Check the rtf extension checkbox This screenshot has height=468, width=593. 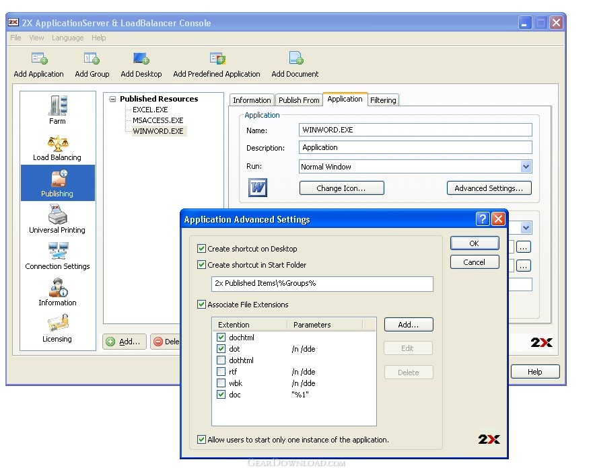pos(221,371)
